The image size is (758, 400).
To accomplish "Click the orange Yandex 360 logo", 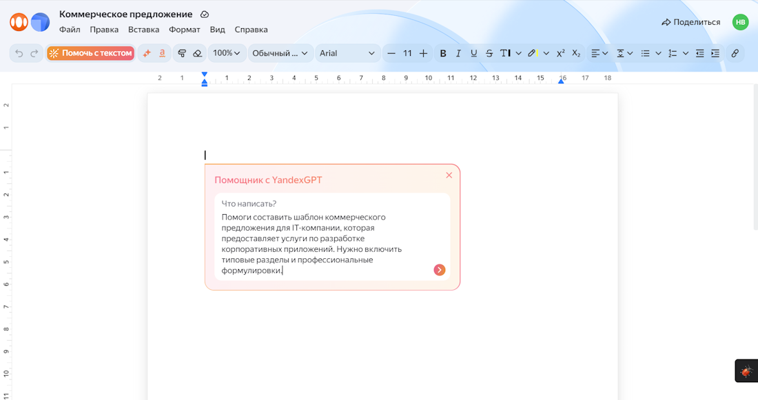I will (x=19, y=22).
